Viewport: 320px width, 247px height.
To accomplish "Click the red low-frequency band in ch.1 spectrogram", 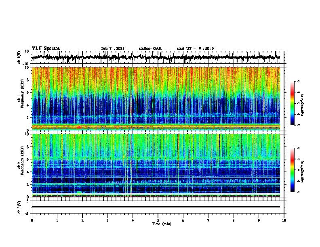I will [x=156, y=127].
